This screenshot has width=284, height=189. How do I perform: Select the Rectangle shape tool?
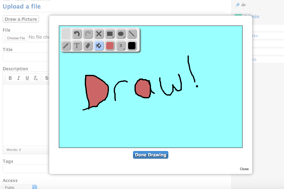point(110,34)
